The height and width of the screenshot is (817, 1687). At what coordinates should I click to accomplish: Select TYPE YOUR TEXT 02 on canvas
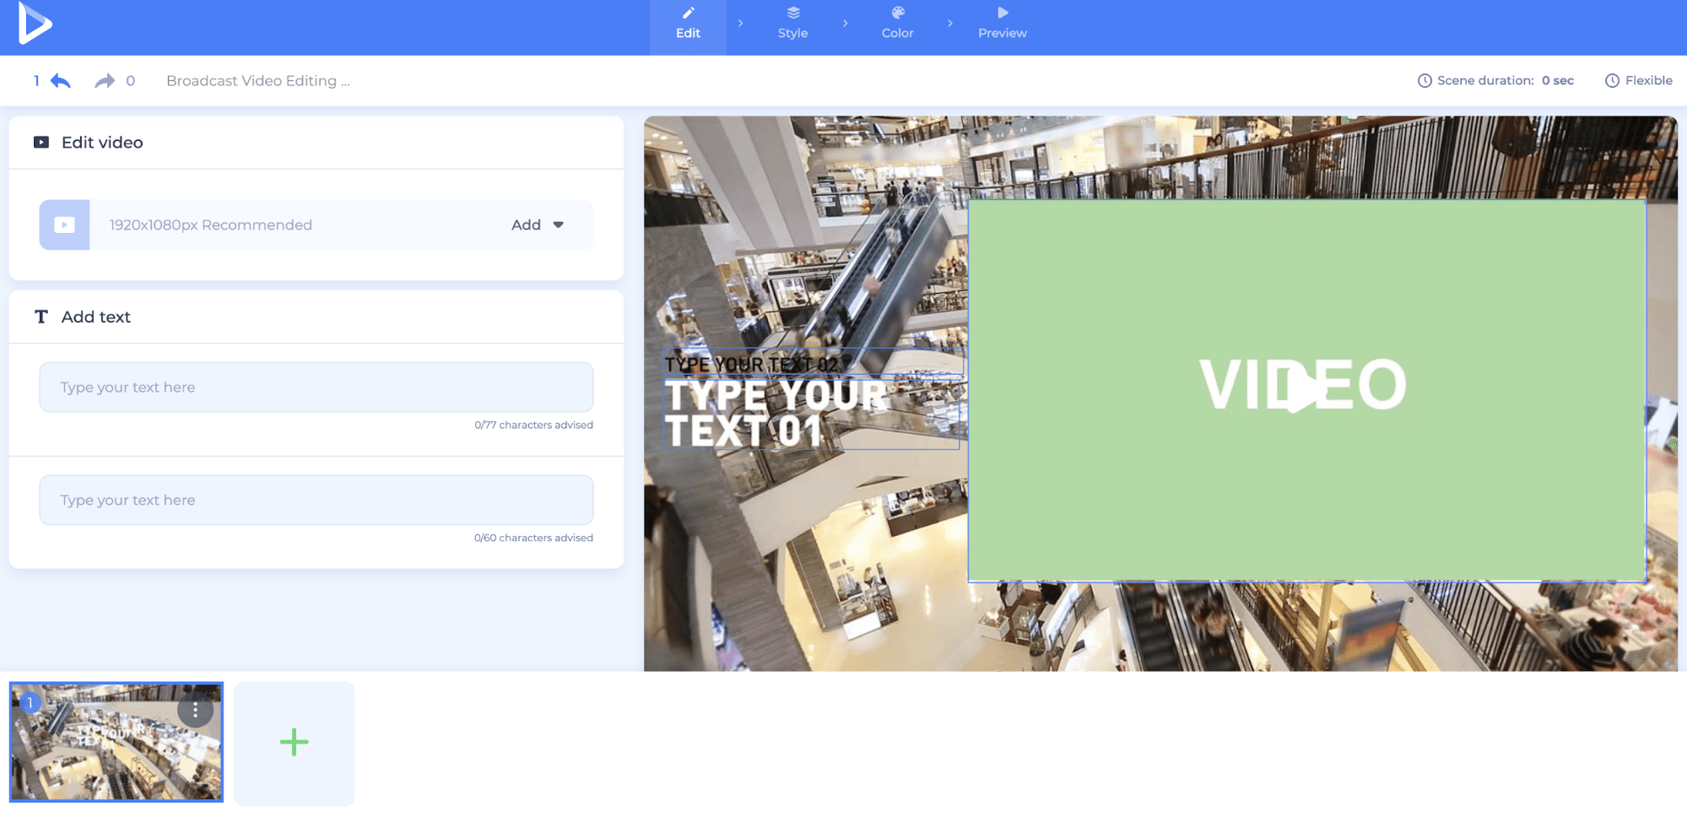coord(751,364)
